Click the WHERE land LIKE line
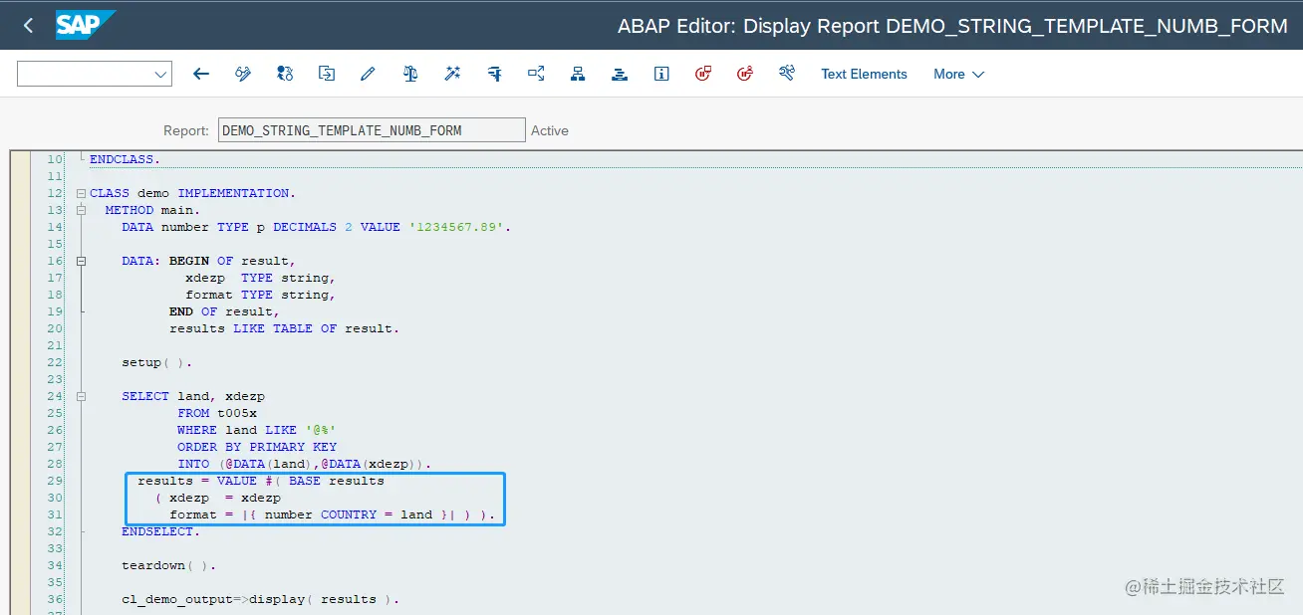 pyautogui.click(x=257, y=430)
